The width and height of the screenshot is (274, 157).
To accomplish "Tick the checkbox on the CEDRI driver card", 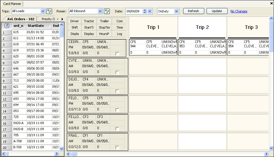I will pos(117,54).
